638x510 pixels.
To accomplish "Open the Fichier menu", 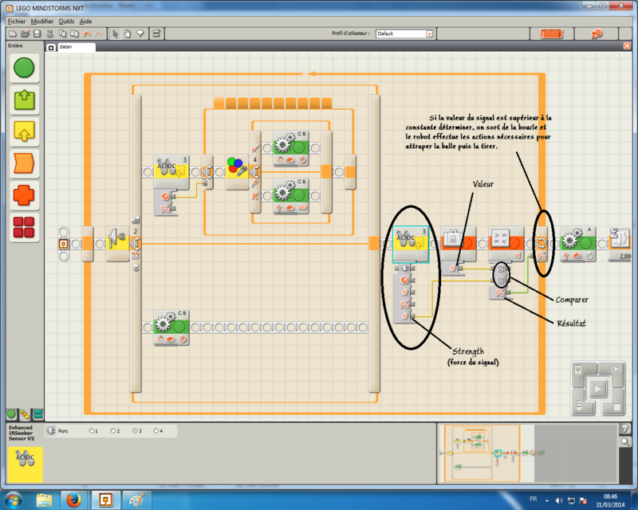I will click(x=16, y=22).
